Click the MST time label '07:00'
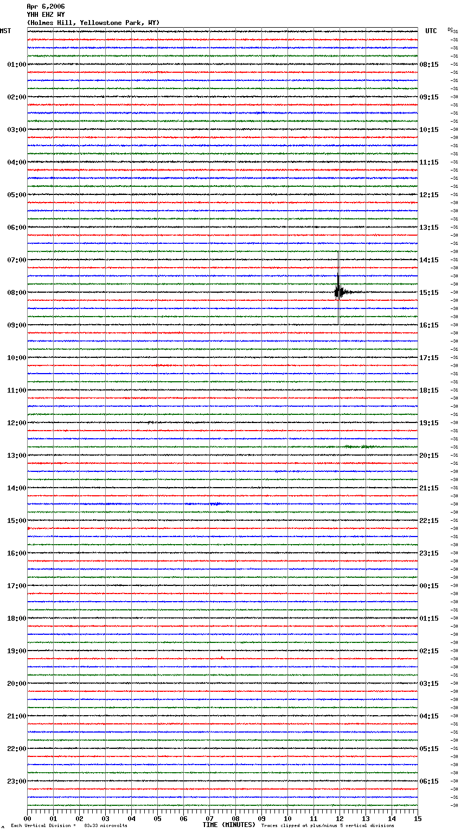The image size is (461, 833). 17,260
